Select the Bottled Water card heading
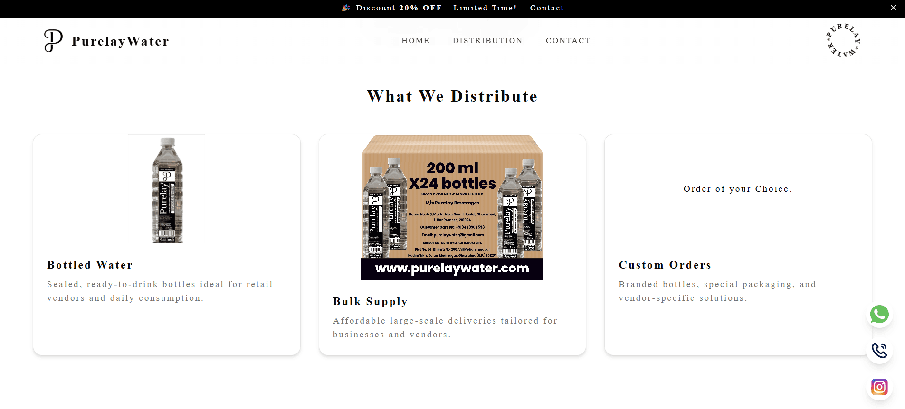 pyautogui.click(x=90, y=265)
